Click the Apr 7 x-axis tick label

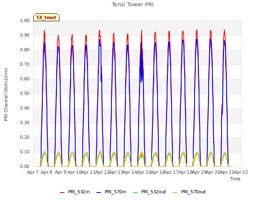tap(33, 172)
